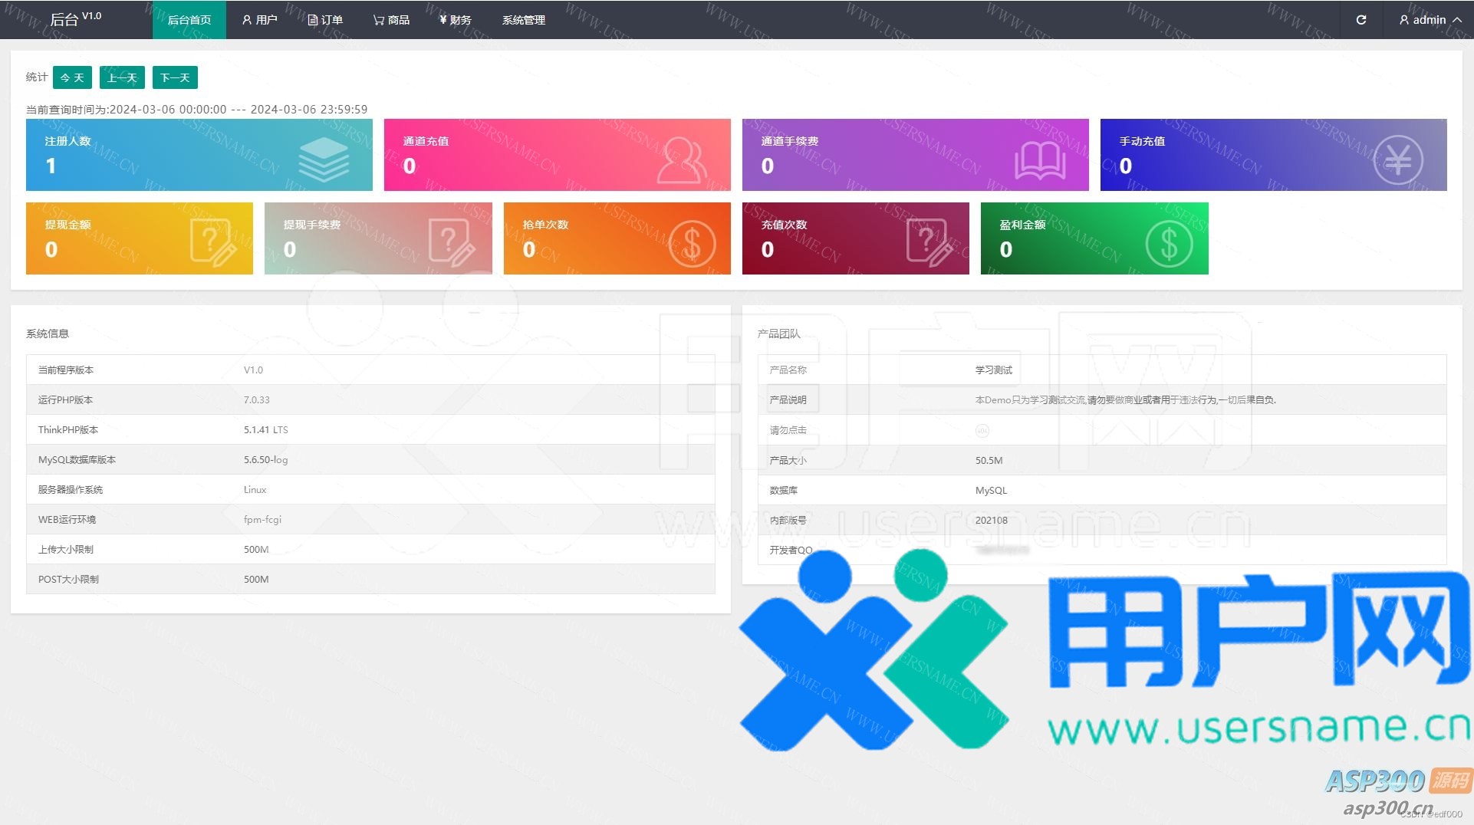Open the 财务 menu
The width and height of the screenshot is (1474, 825).
click(x=455, y=20)
